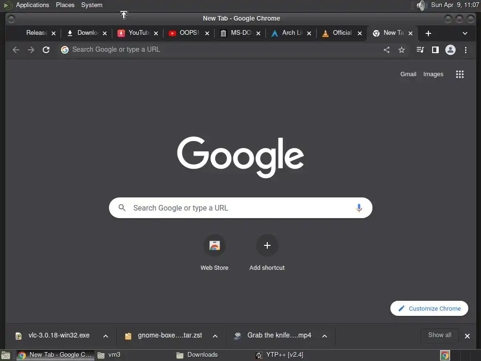Expand options for Grab the knife mp4 download
The image size is (481, 361).
point(324,336)
